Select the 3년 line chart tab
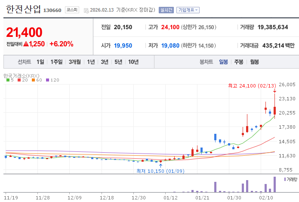299x202 pixels. (x=105, y=62)
